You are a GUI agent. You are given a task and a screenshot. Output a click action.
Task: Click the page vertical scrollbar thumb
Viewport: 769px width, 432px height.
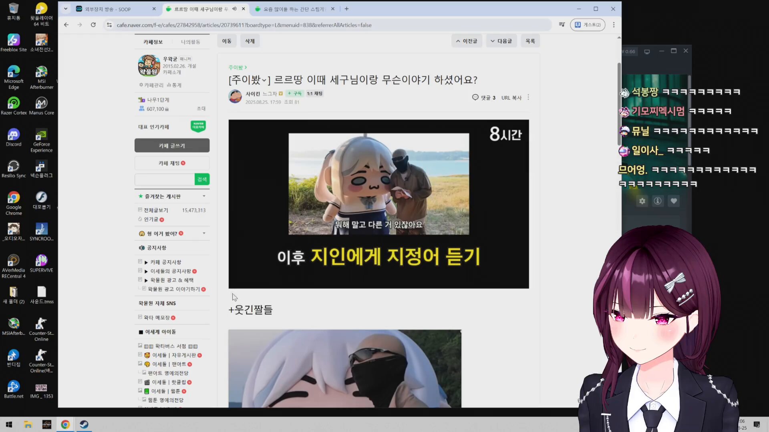619,104
